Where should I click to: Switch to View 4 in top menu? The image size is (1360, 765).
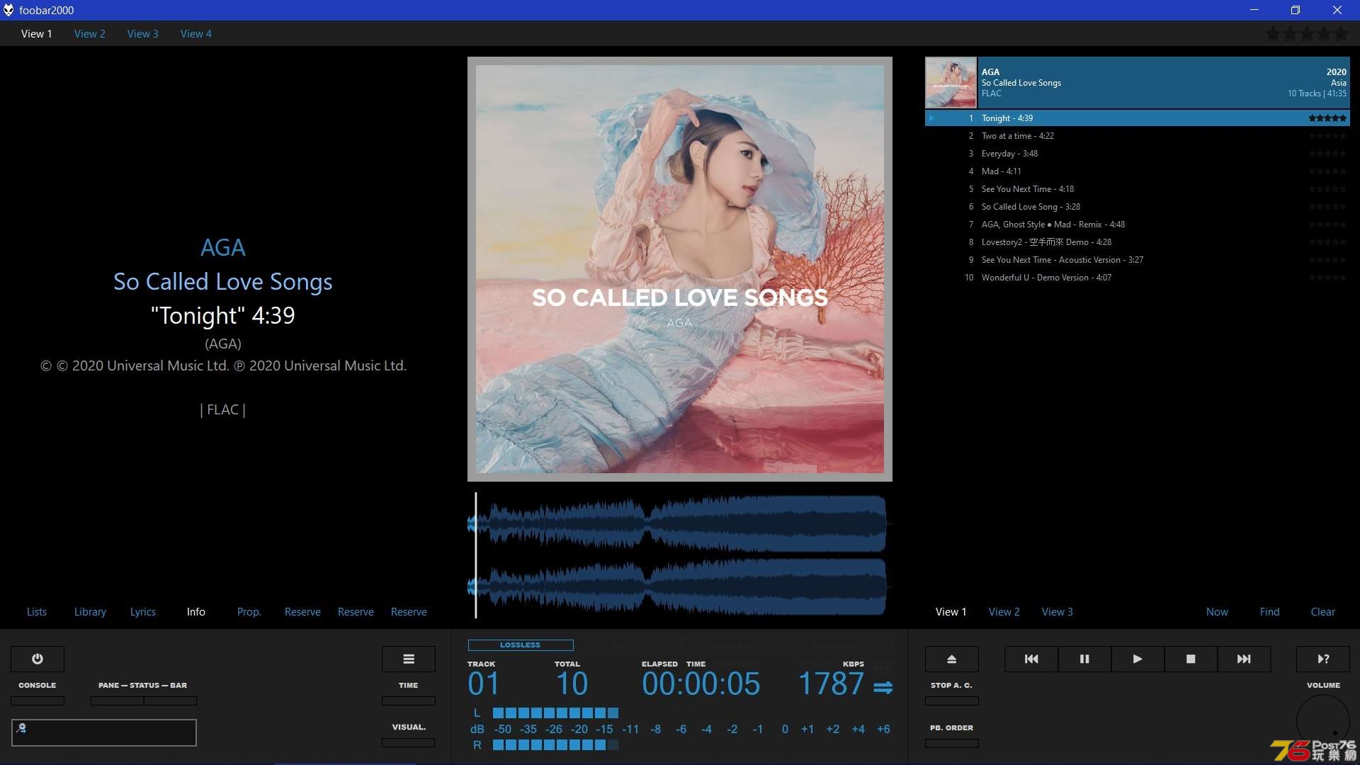click(x=196, y=33)
